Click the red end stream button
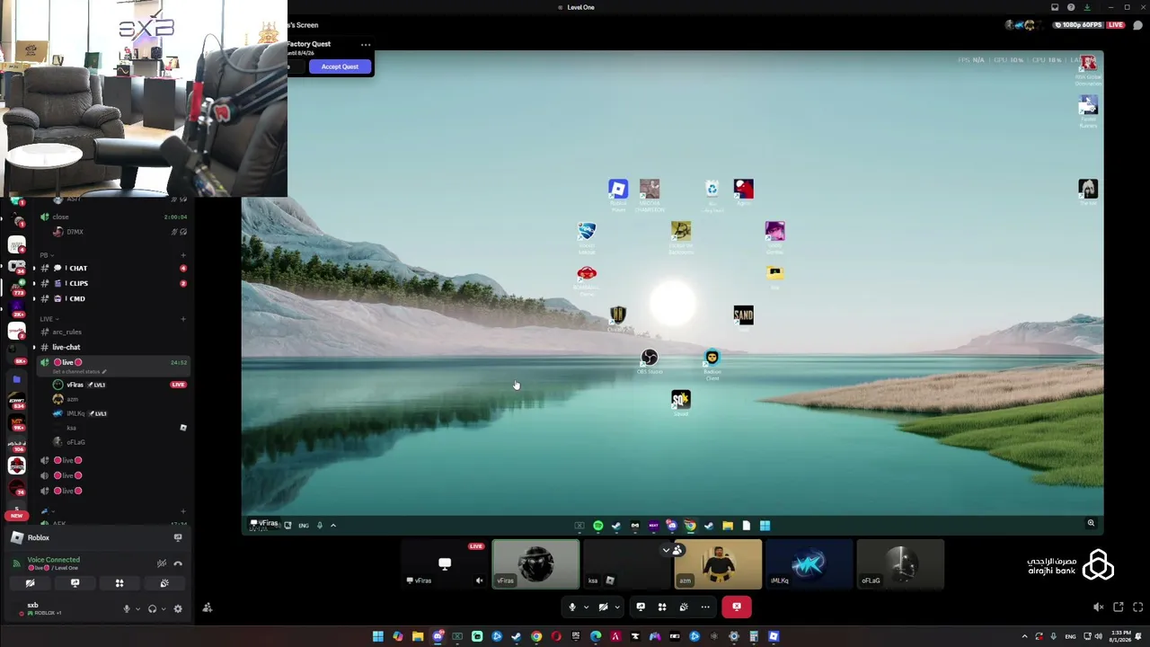This screenshot has height=647, width=1150. click(x=737, y=607)
